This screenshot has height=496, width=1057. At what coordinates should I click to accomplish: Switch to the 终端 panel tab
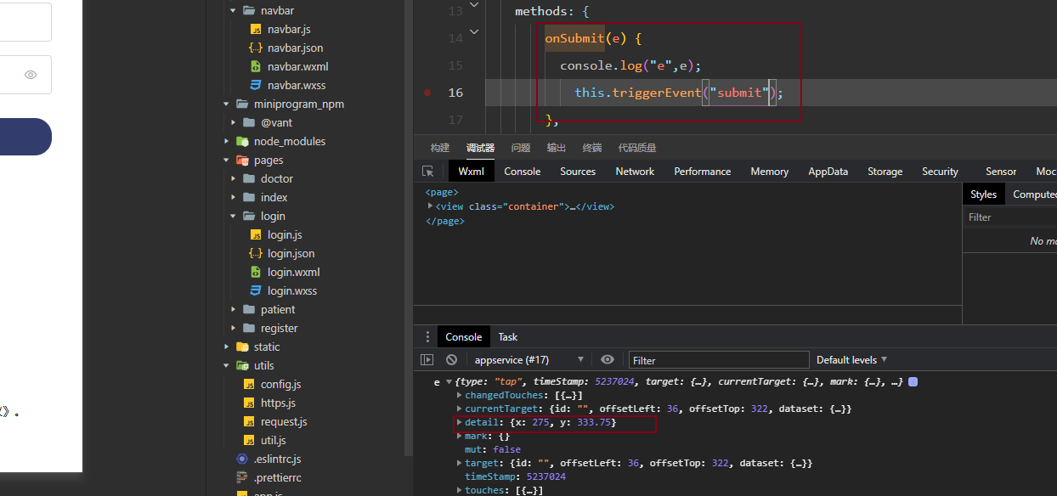(x=591, y=148)
